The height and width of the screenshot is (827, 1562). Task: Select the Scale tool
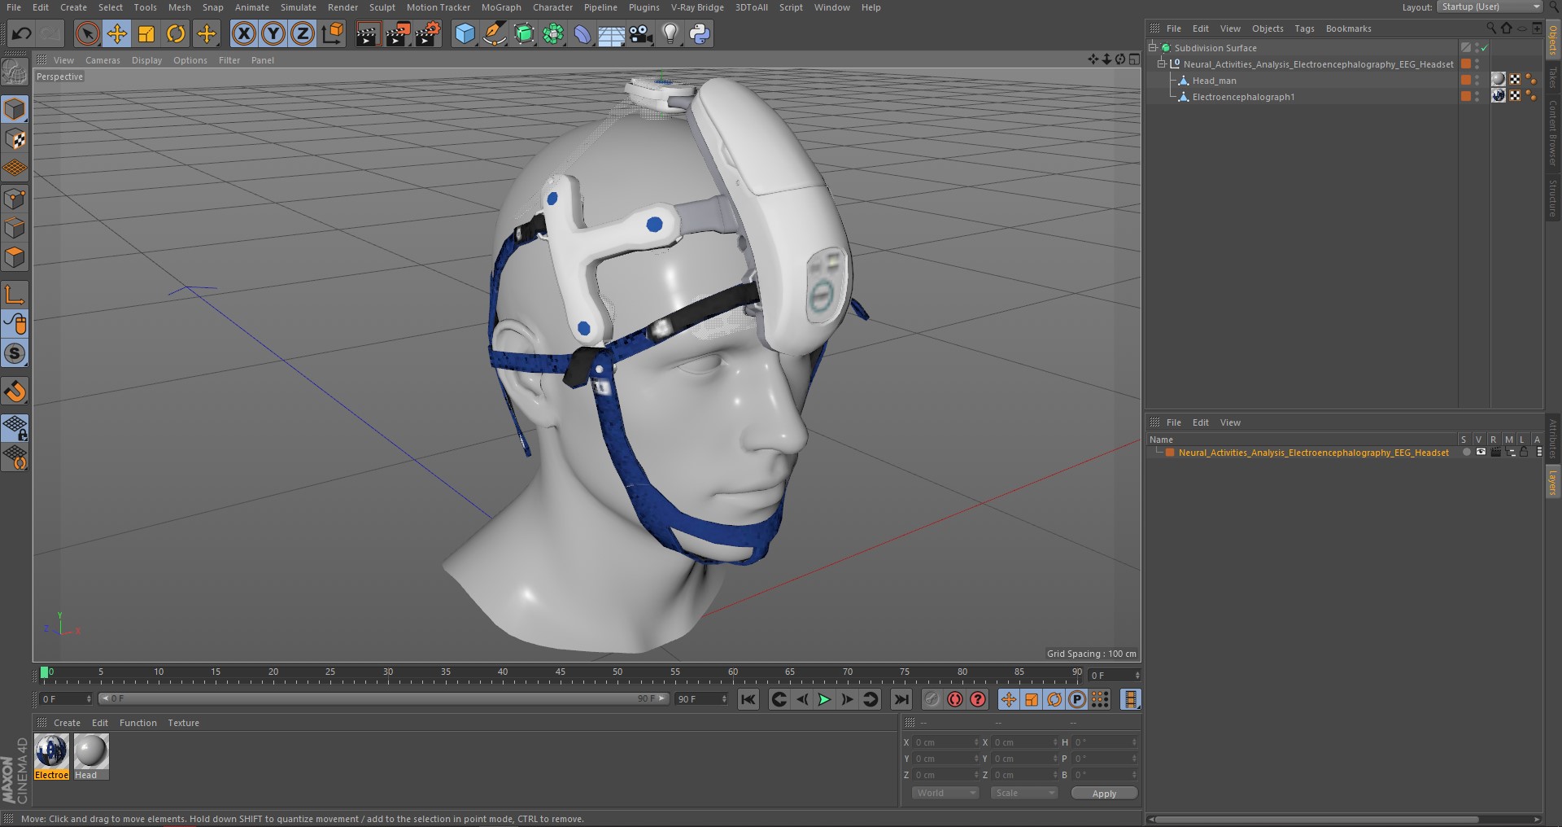pos(146,34)
